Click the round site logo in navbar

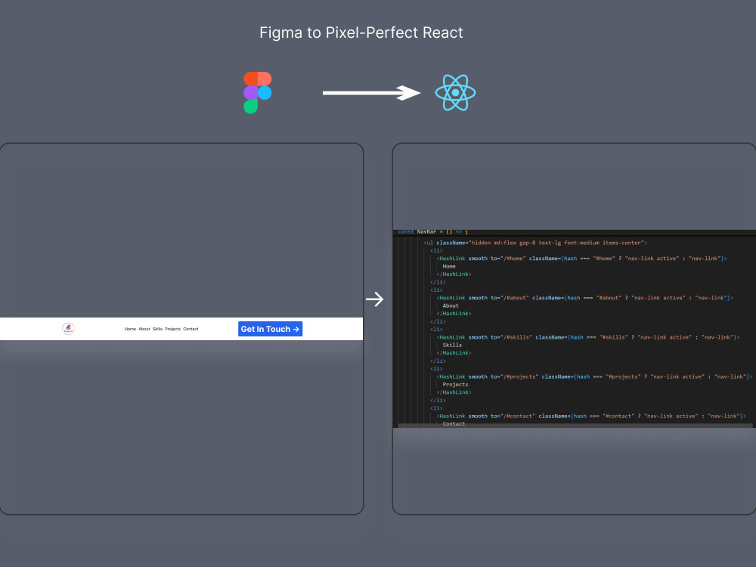(69, 329)
